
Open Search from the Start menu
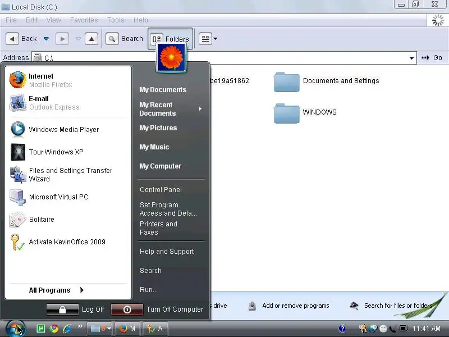(150, 271)
